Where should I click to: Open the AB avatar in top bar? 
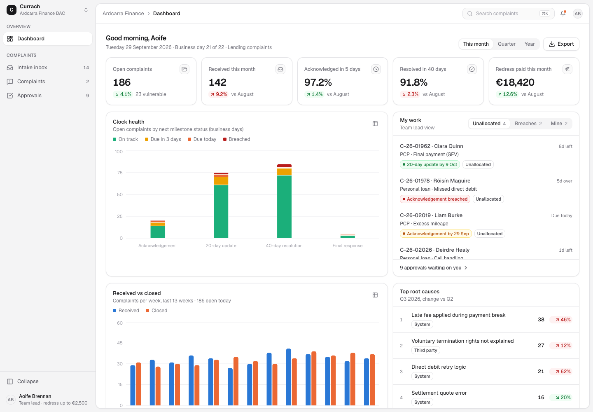(578, 14)
